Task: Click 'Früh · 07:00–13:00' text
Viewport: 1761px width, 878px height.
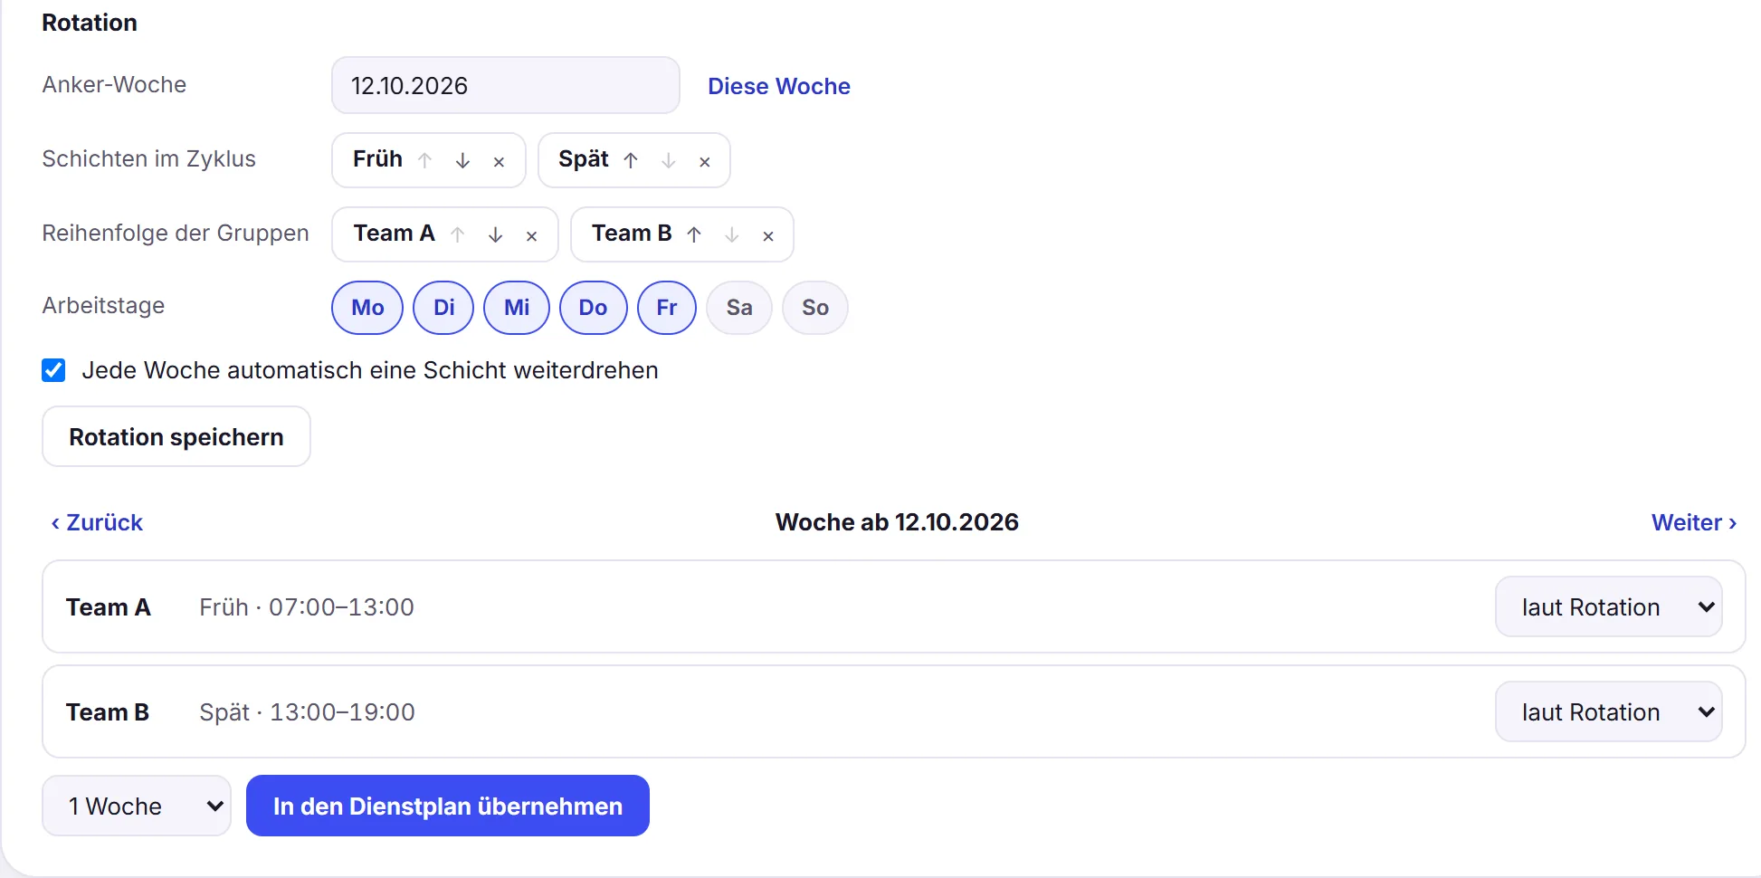Action: coord(307,607)
